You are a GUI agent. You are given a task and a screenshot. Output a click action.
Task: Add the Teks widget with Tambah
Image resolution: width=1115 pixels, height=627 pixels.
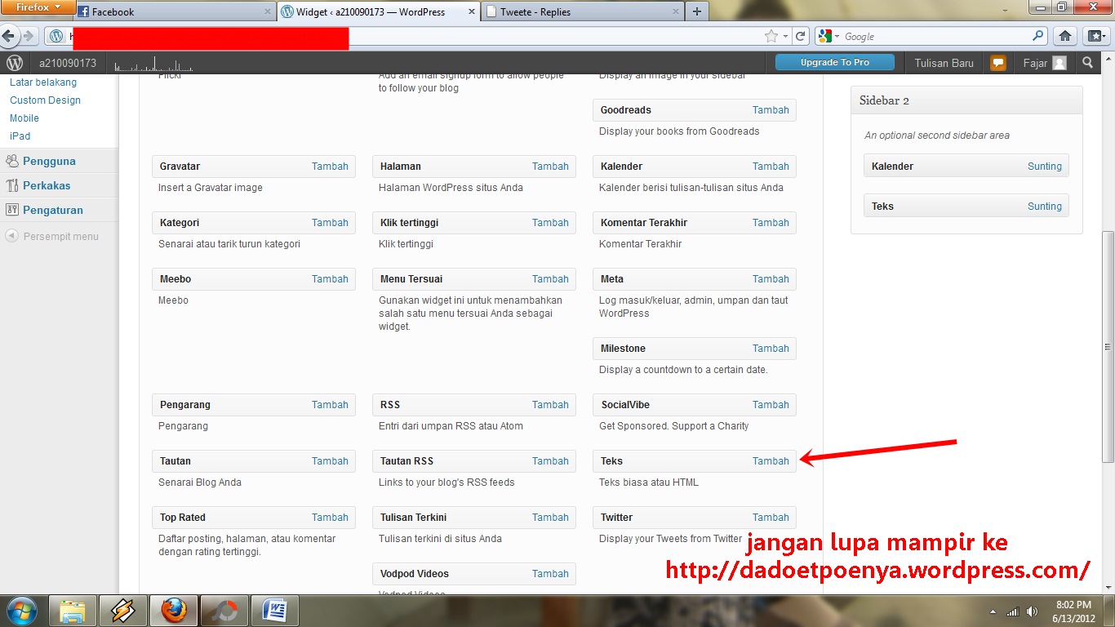click(x=771, y=461)
